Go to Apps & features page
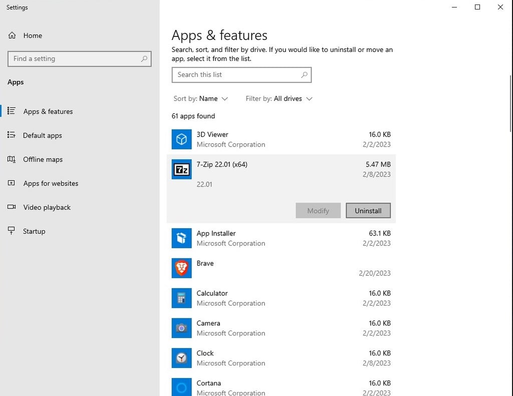The width and height of the screenshot is (513, 396). 48,111
